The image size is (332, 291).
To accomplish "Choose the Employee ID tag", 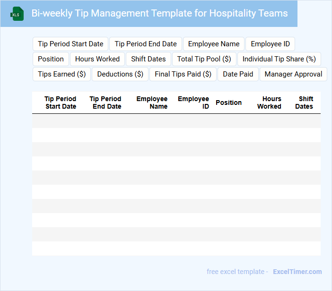I will [x=271, y=44].
